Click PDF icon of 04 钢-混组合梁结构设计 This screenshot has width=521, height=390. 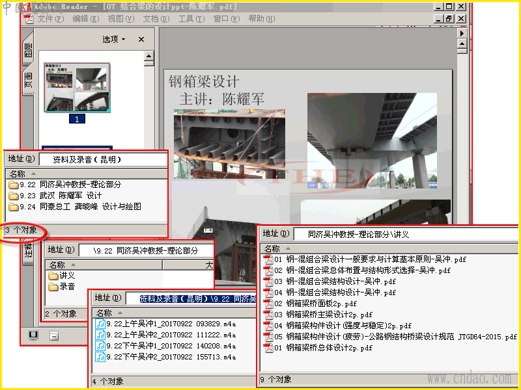pyautogui.click(x=268, y=293)
